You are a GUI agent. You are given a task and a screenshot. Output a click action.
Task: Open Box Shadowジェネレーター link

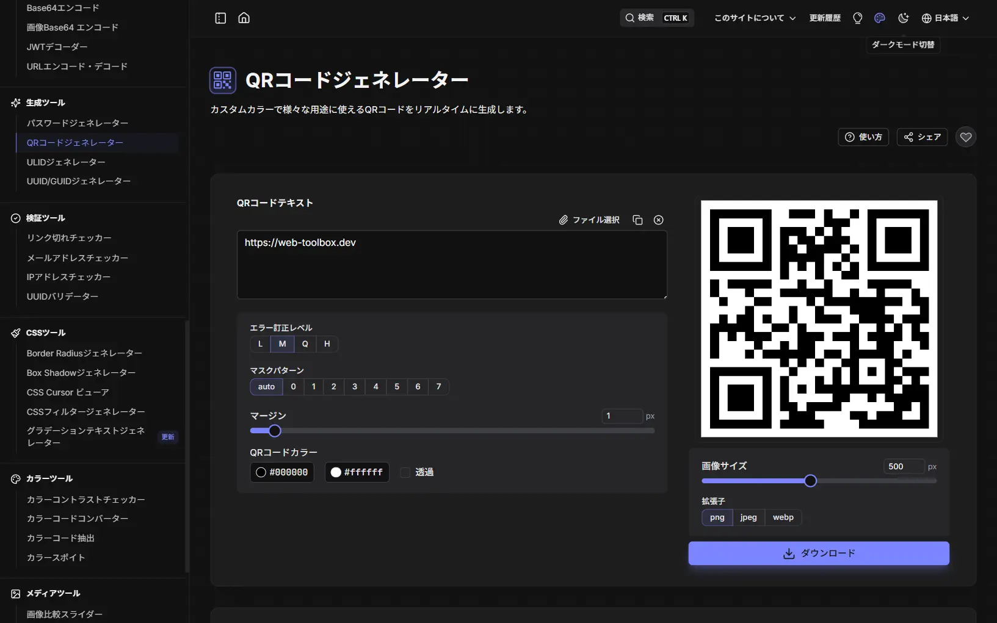[81, 373]
